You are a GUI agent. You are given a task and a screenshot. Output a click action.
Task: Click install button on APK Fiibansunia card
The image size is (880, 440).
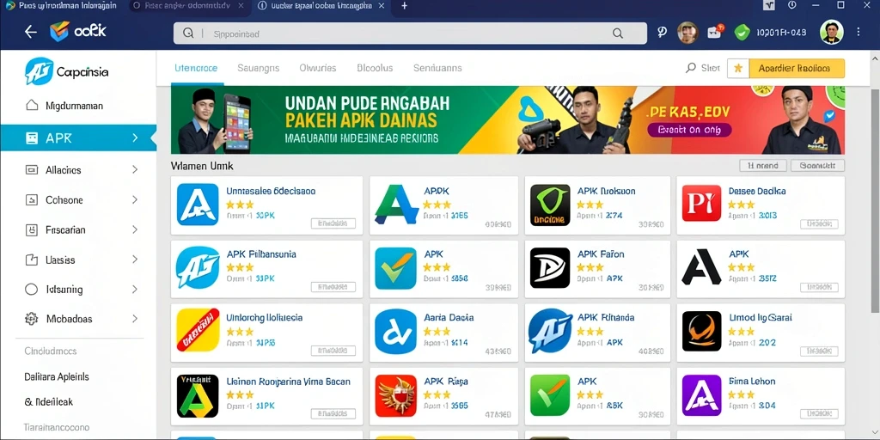(x=333, y=287)
